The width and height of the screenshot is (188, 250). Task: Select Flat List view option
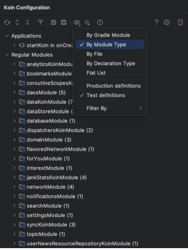[110, 73]
